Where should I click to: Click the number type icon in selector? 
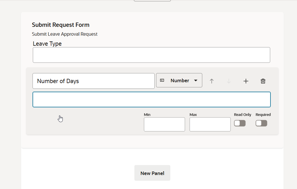[162, 81]
